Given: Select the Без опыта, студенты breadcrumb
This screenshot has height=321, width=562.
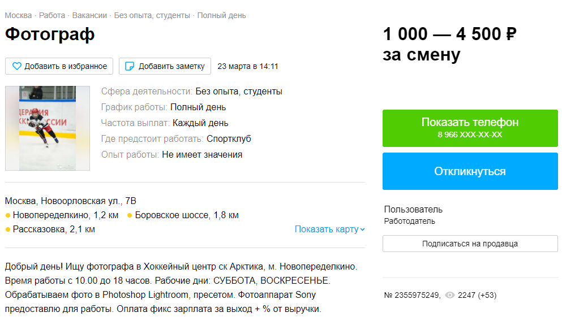Looking at the screenshot, I should (152, 15).
